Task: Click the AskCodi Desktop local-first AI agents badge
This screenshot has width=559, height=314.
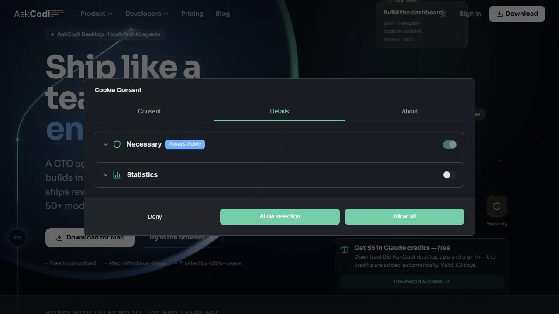Action: pyautogui.click(x=106, y=34)
